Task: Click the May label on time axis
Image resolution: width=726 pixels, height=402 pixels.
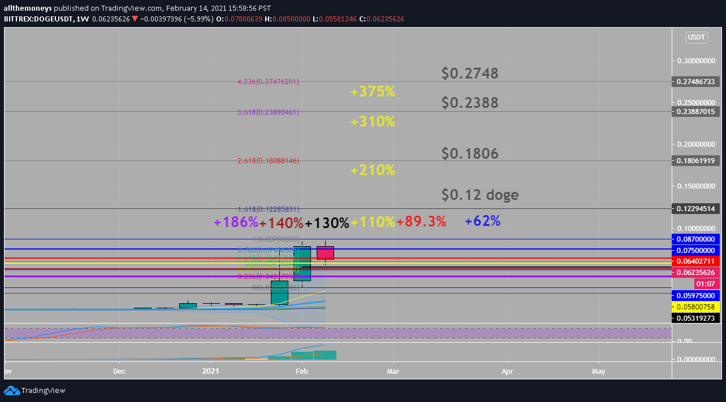Action: pos(598,372)
